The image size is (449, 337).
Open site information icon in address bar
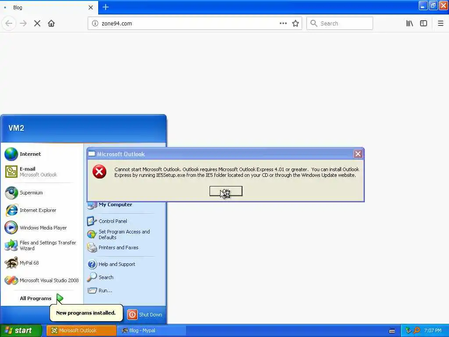click(95, 23)
